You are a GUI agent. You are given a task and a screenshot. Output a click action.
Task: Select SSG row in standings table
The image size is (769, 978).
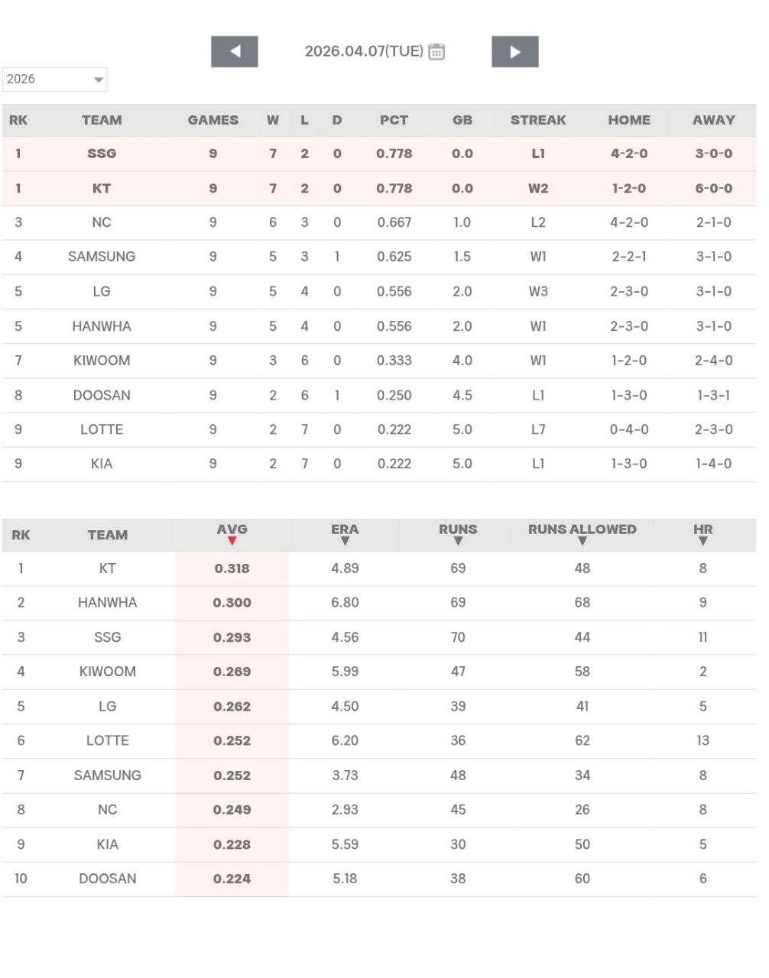tap(102, 154)
